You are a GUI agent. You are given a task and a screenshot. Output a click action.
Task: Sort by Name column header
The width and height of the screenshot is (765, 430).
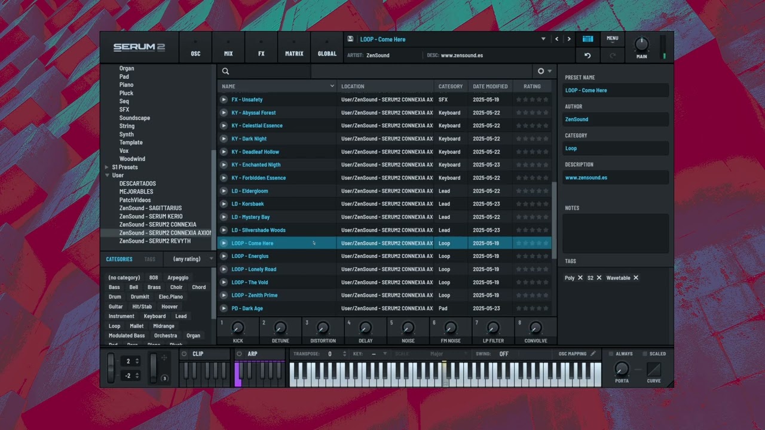tap(277, 87)
